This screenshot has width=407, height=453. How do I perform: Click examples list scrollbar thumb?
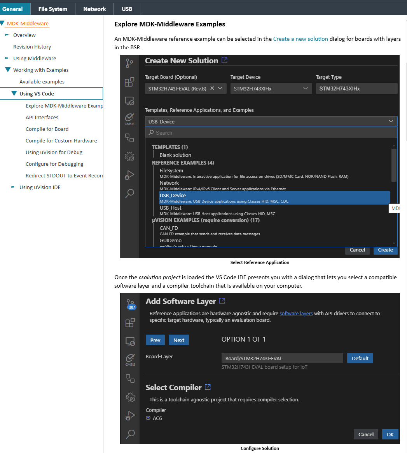click(394, 165)
